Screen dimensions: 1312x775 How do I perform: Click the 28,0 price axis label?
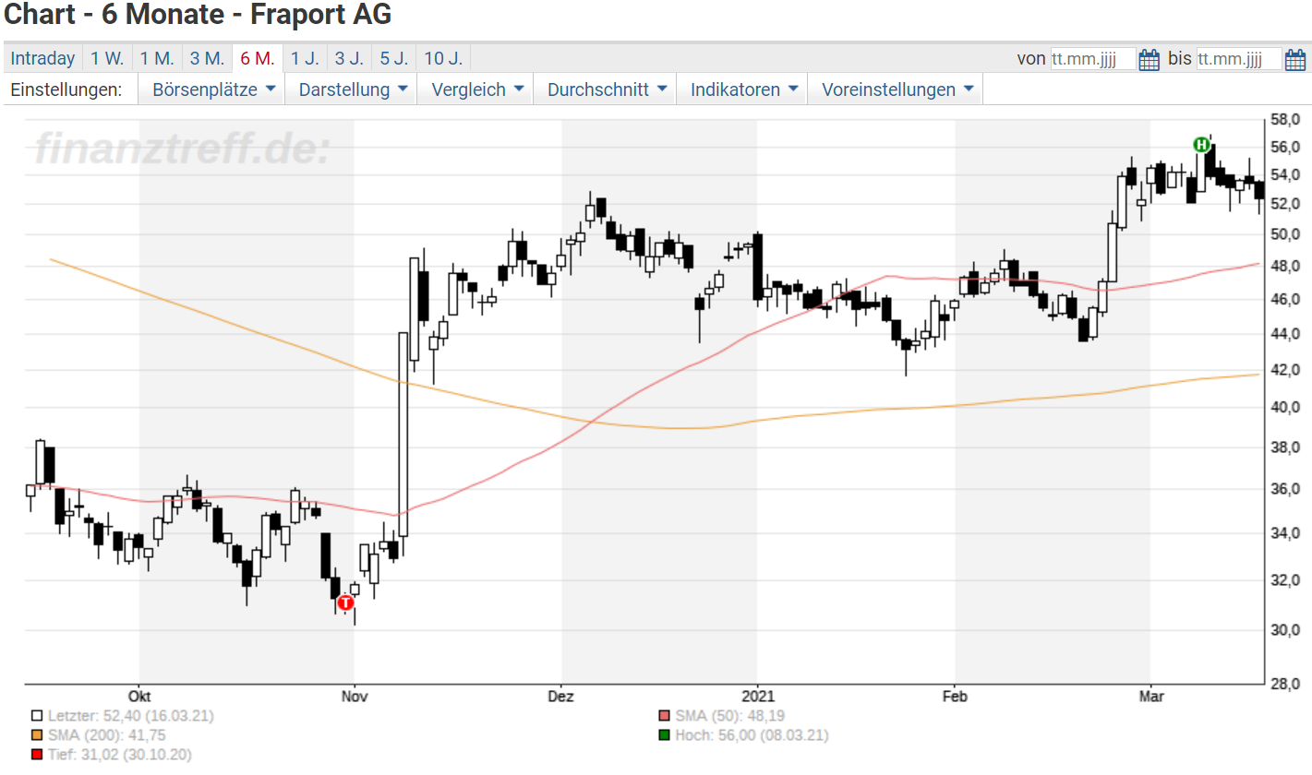tap(1285, 683)
